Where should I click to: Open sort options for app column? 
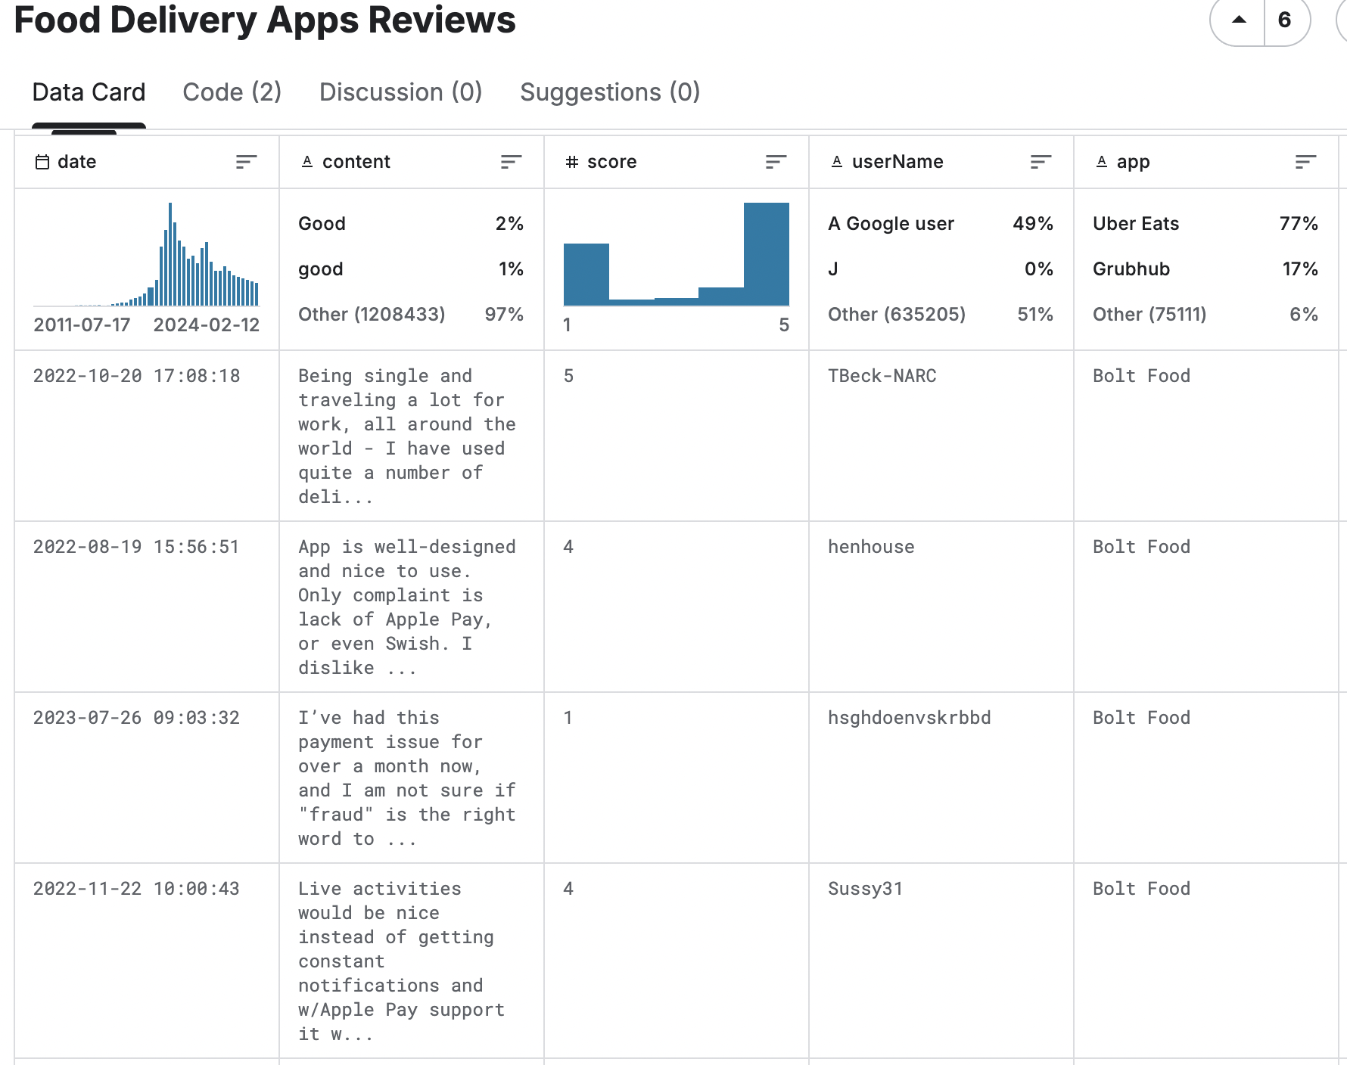click(x=1305, y=162)
